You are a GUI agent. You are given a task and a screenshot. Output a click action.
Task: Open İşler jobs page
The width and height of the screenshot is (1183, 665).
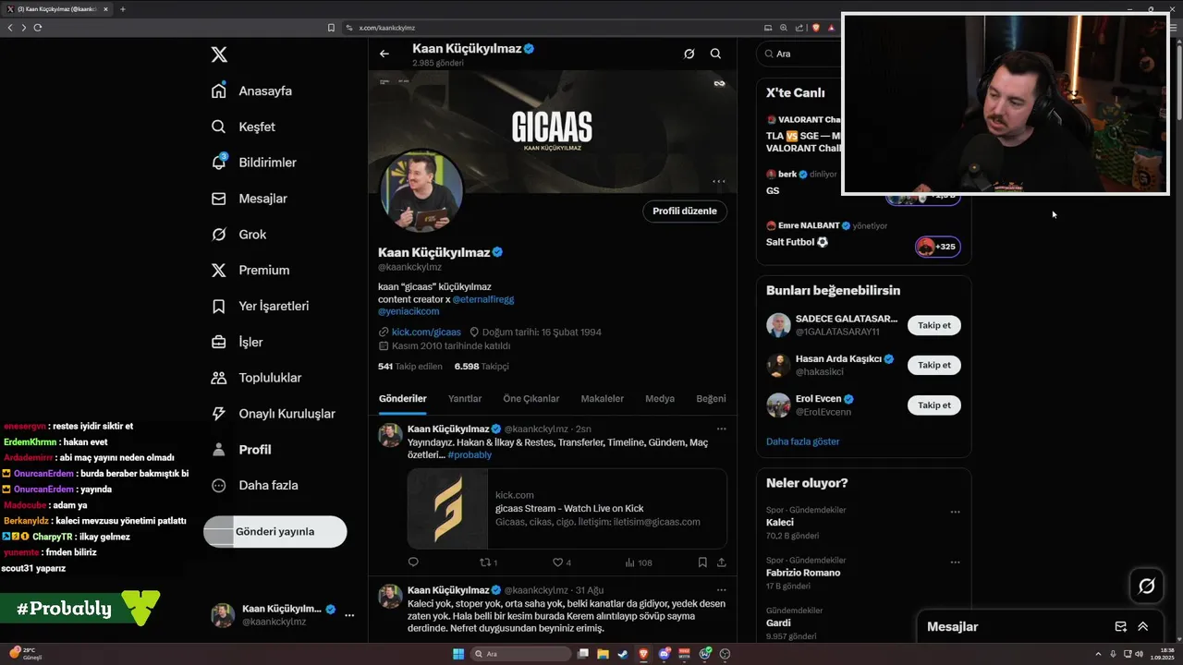(x=238, y=342)
